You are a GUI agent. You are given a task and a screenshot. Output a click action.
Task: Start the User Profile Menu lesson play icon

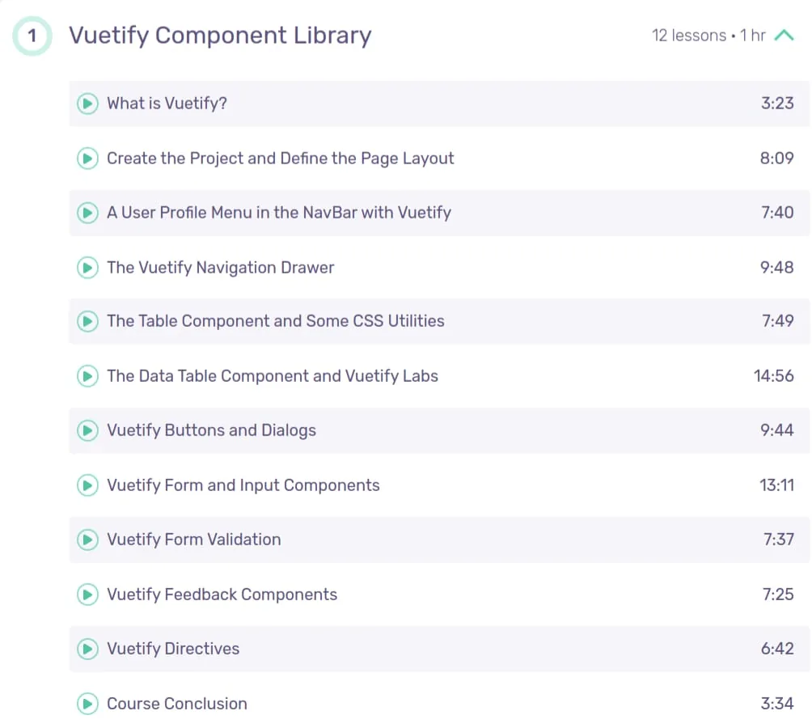coord(87,213)
